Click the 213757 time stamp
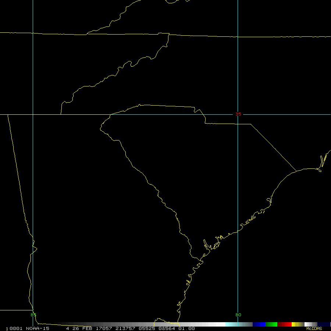 (125, 328)
